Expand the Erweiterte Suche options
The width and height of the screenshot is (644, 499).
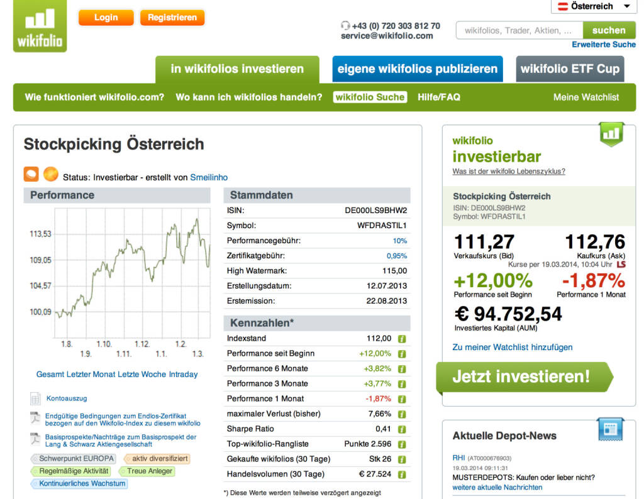tap(603, 45)
